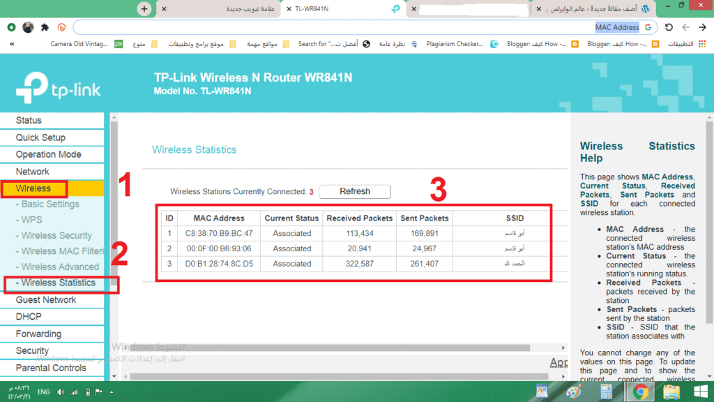Select MAC address D0:B1:28:74:8C:D5

pyautogui.click(x=219, y=264)
